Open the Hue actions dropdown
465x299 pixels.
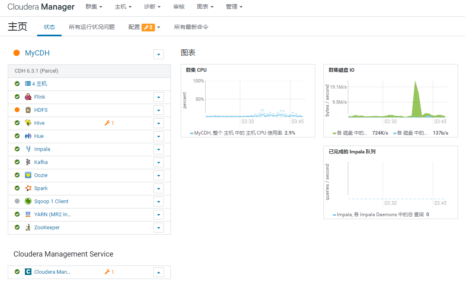point(159,136)
